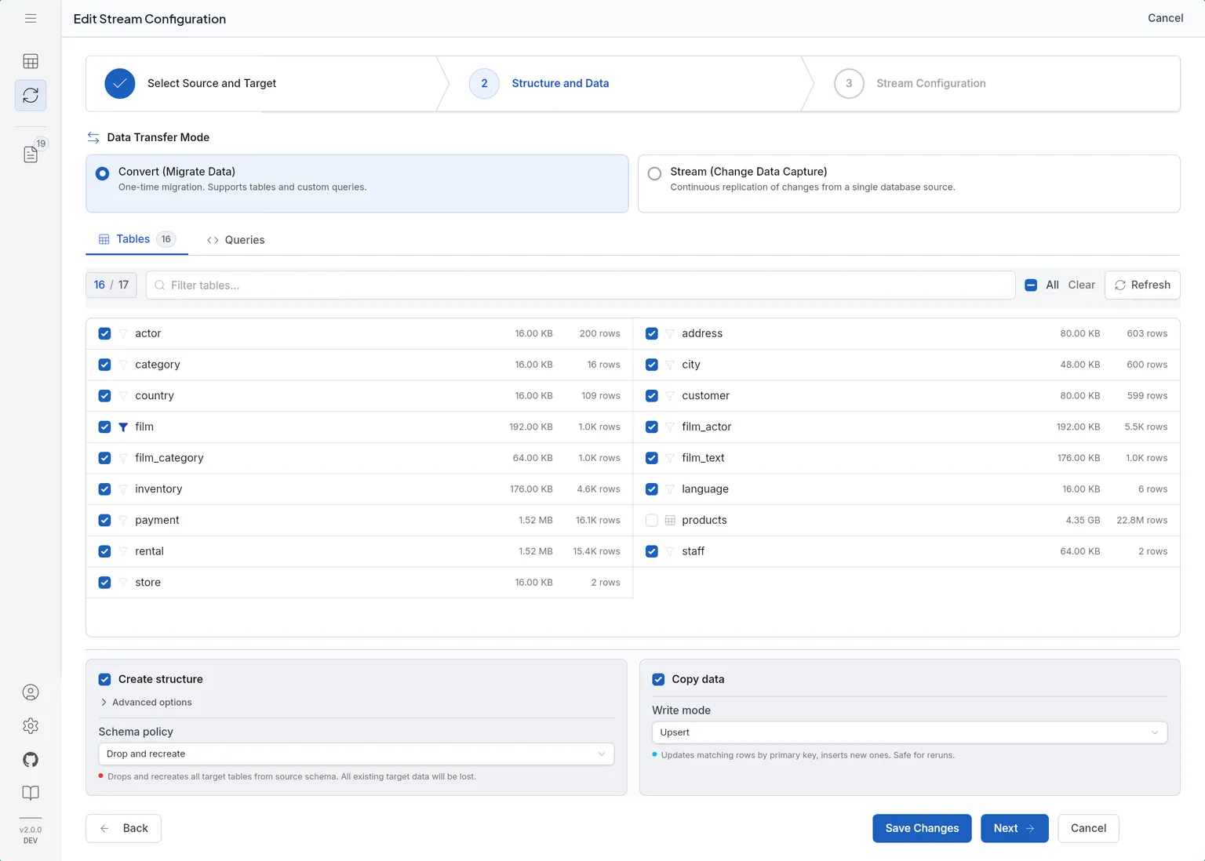Untick the Copy data checkbox
This screenshot has width=1205, height=861.
pyautogui.click(x=658, y=679)
